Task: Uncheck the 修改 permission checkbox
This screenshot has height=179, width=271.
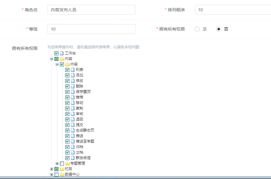Action: 67,81
